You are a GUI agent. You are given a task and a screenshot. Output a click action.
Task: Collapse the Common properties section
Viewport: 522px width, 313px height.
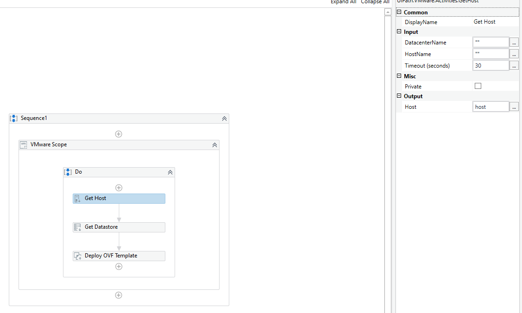tap(399, 12)
